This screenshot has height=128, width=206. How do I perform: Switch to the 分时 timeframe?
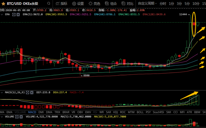tap(163, 4)
